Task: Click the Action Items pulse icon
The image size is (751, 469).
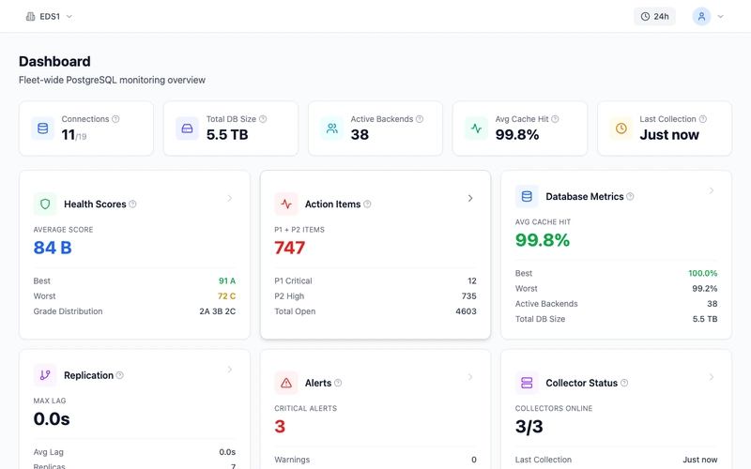Action: 286,204
